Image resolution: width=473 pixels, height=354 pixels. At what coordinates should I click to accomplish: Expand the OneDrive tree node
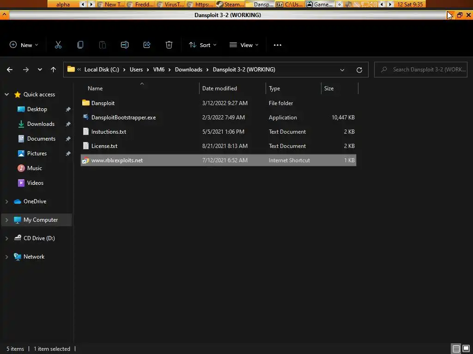[x=6, y=201]
